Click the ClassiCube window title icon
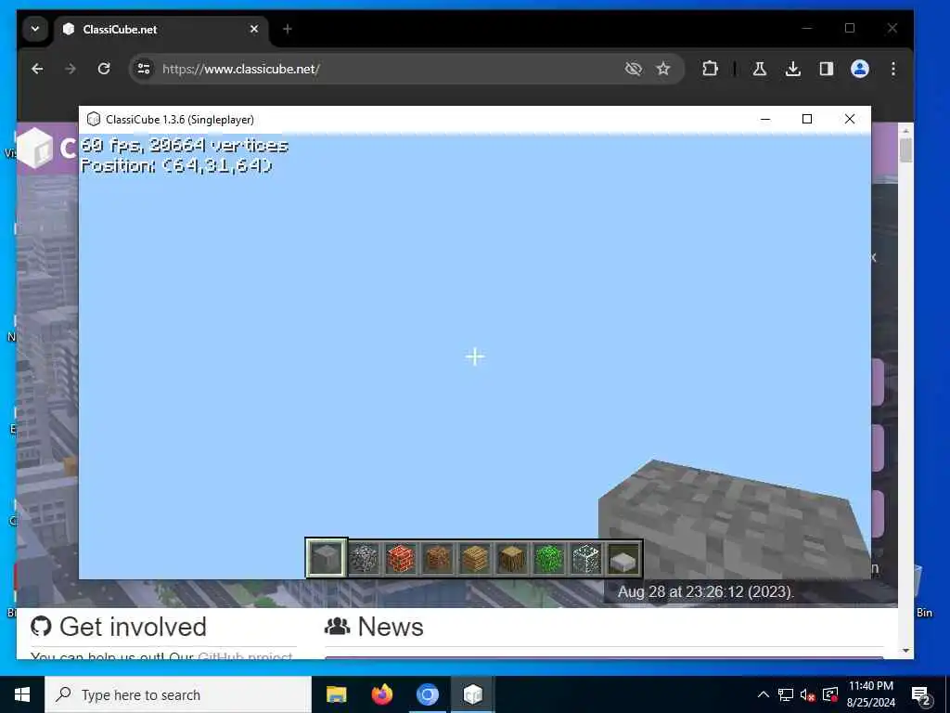Image resolution: width=950 pixels, height=713 pixels. pyautogui.click(x=94, y=120)
